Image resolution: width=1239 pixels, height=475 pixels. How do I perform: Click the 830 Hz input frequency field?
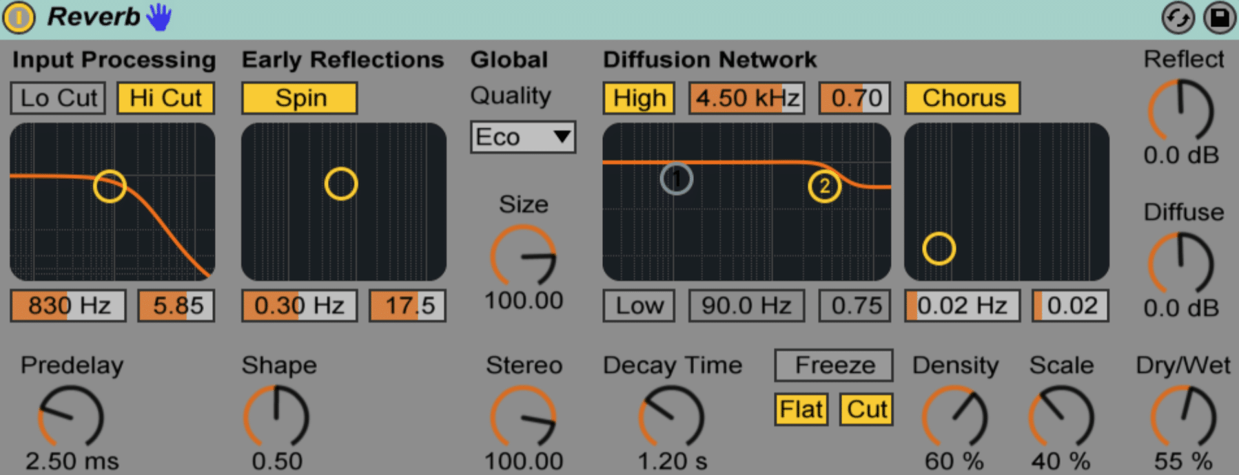pos(68,306)
